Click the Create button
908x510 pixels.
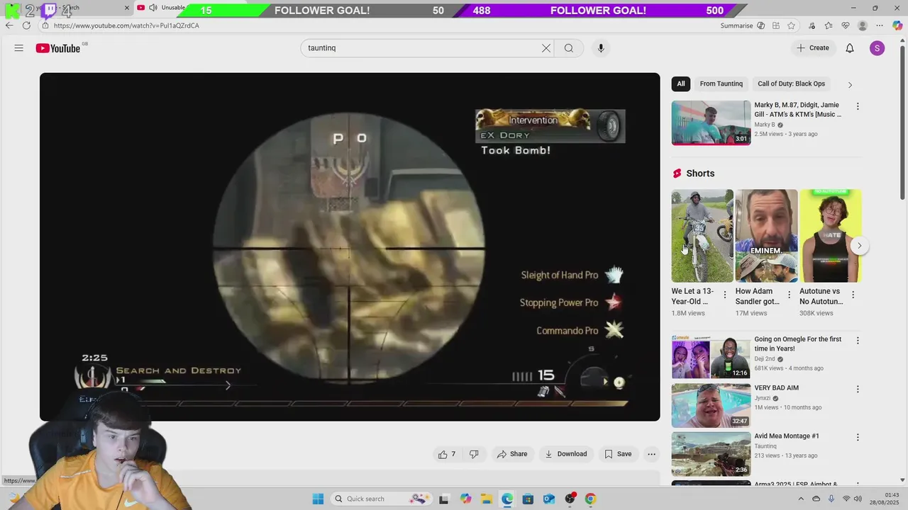(x=813, y=48)
